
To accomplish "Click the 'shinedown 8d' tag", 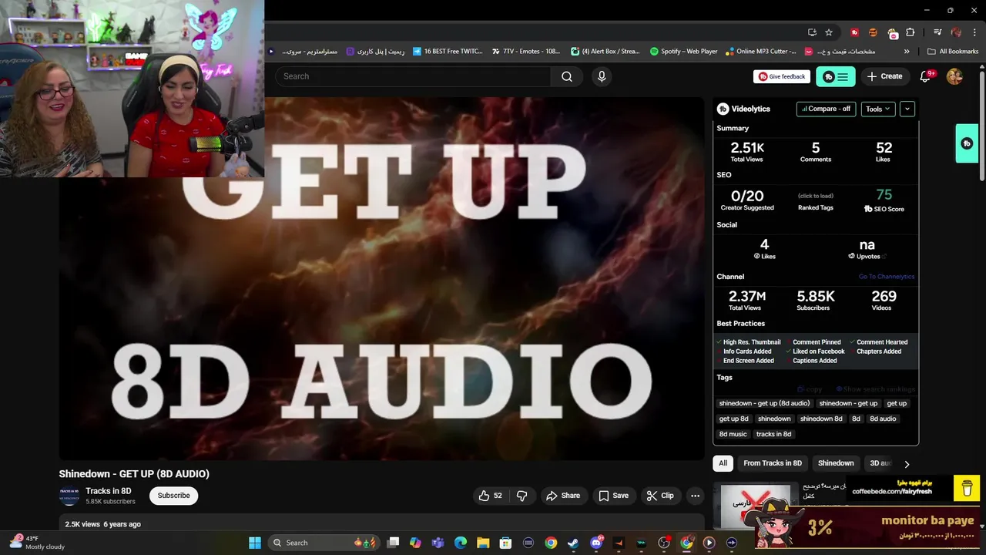I will pyautogui.click(x=821, y=419).
